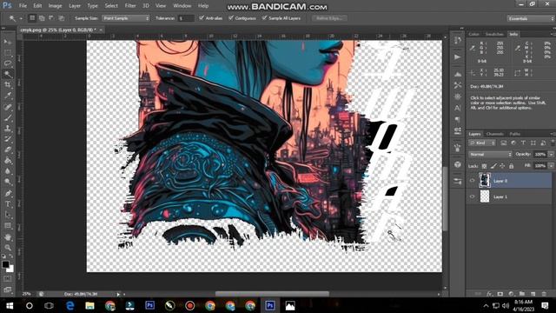Open the History panel icon in the dock
Image resolution: width=556 pixels, height=313 pixels.
coord(458,41)
